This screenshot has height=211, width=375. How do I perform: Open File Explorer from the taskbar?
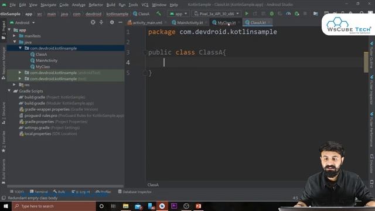pos(125,206)
